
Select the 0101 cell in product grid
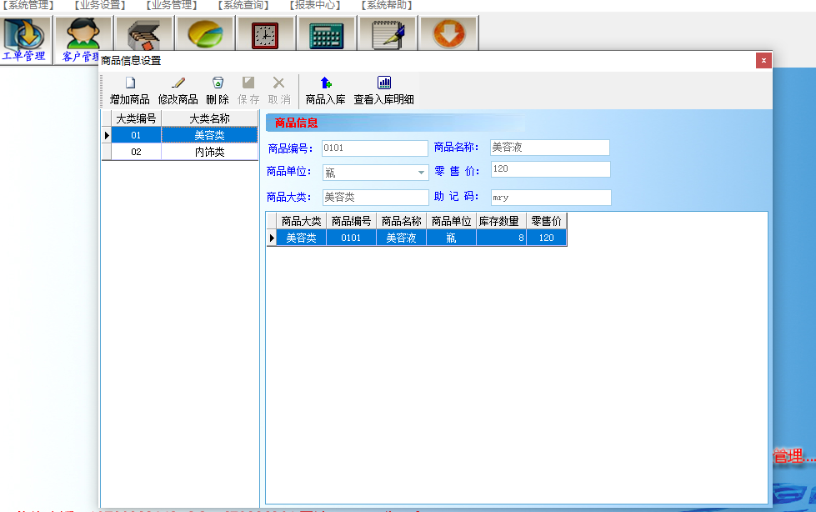(x=351, y=238)
